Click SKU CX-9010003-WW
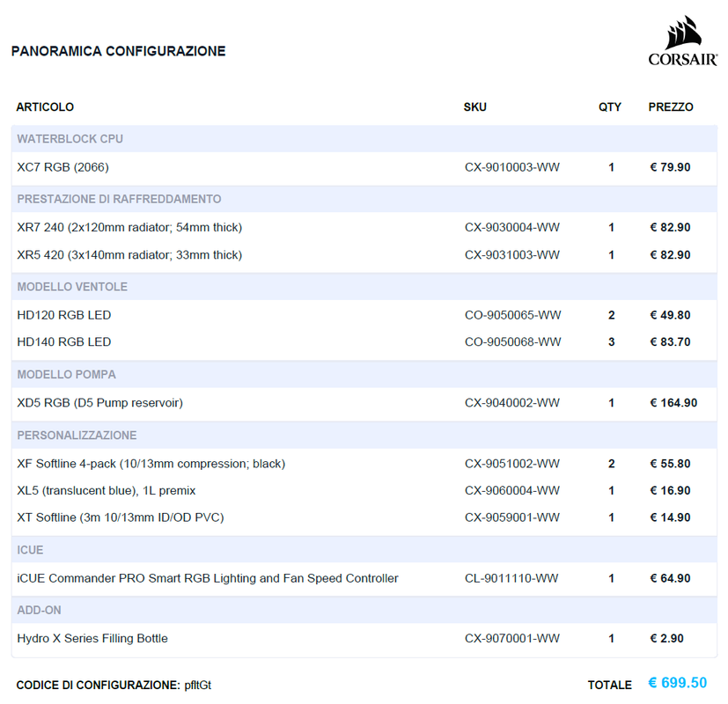Screen dimensions: 728x704 click(512, 167)
